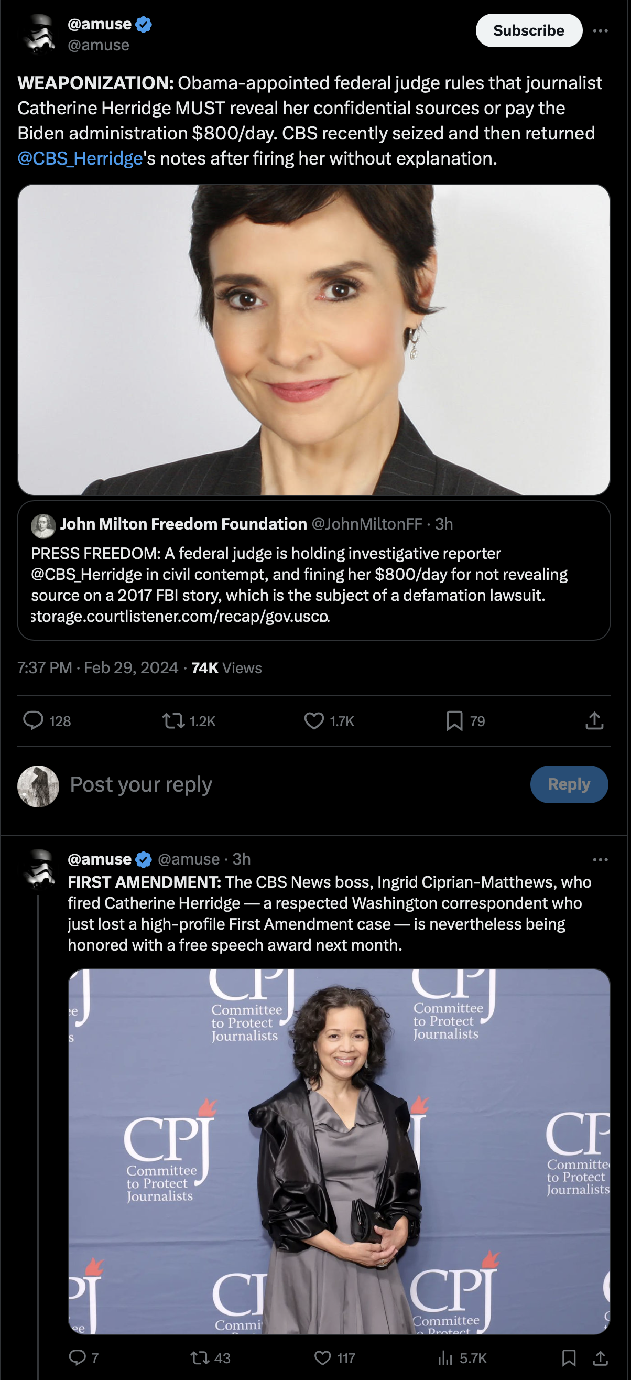Repost the FIRST AMENDMENT thread reply
Screen dimensions: 631x1380
[x=200, y=1357]
